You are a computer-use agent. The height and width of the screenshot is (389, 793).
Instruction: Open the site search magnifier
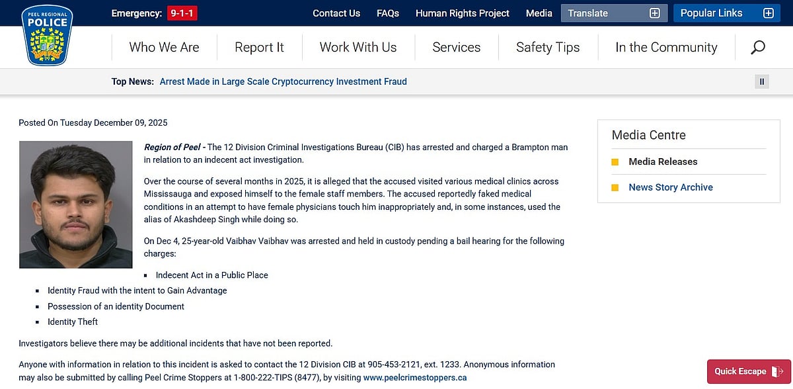click(x=757, y=47)
